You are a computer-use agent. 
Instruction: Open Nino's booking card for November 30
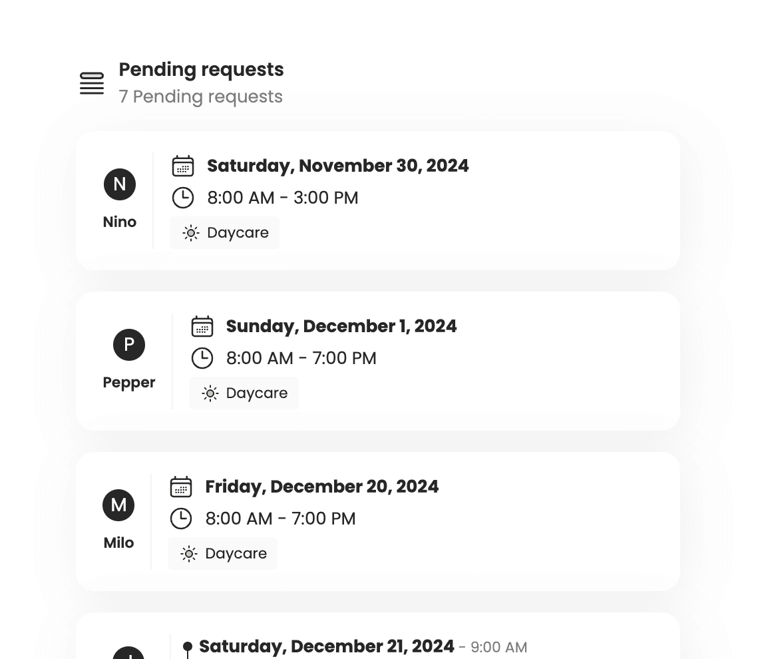378,200
